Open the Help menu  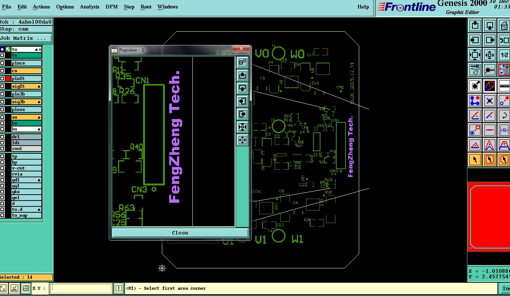coord(363,7)
